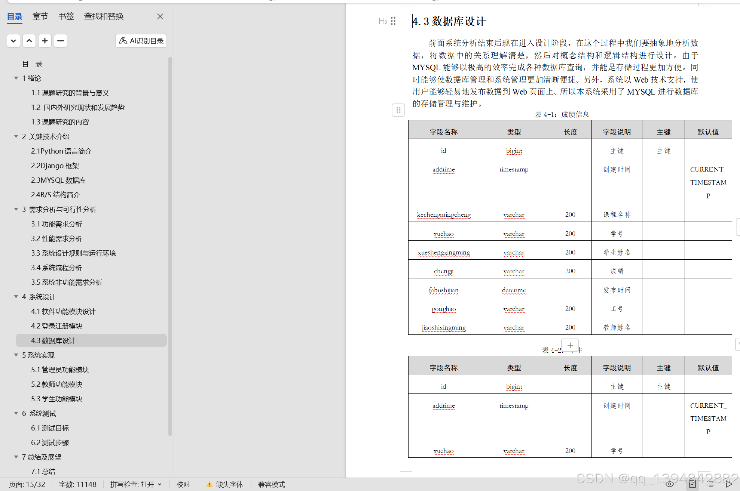The image size is (740, 491).
Task: Collapse the 4 系统设计 chapter triangle
Action: pyautogui.click(x=16, y=296)
